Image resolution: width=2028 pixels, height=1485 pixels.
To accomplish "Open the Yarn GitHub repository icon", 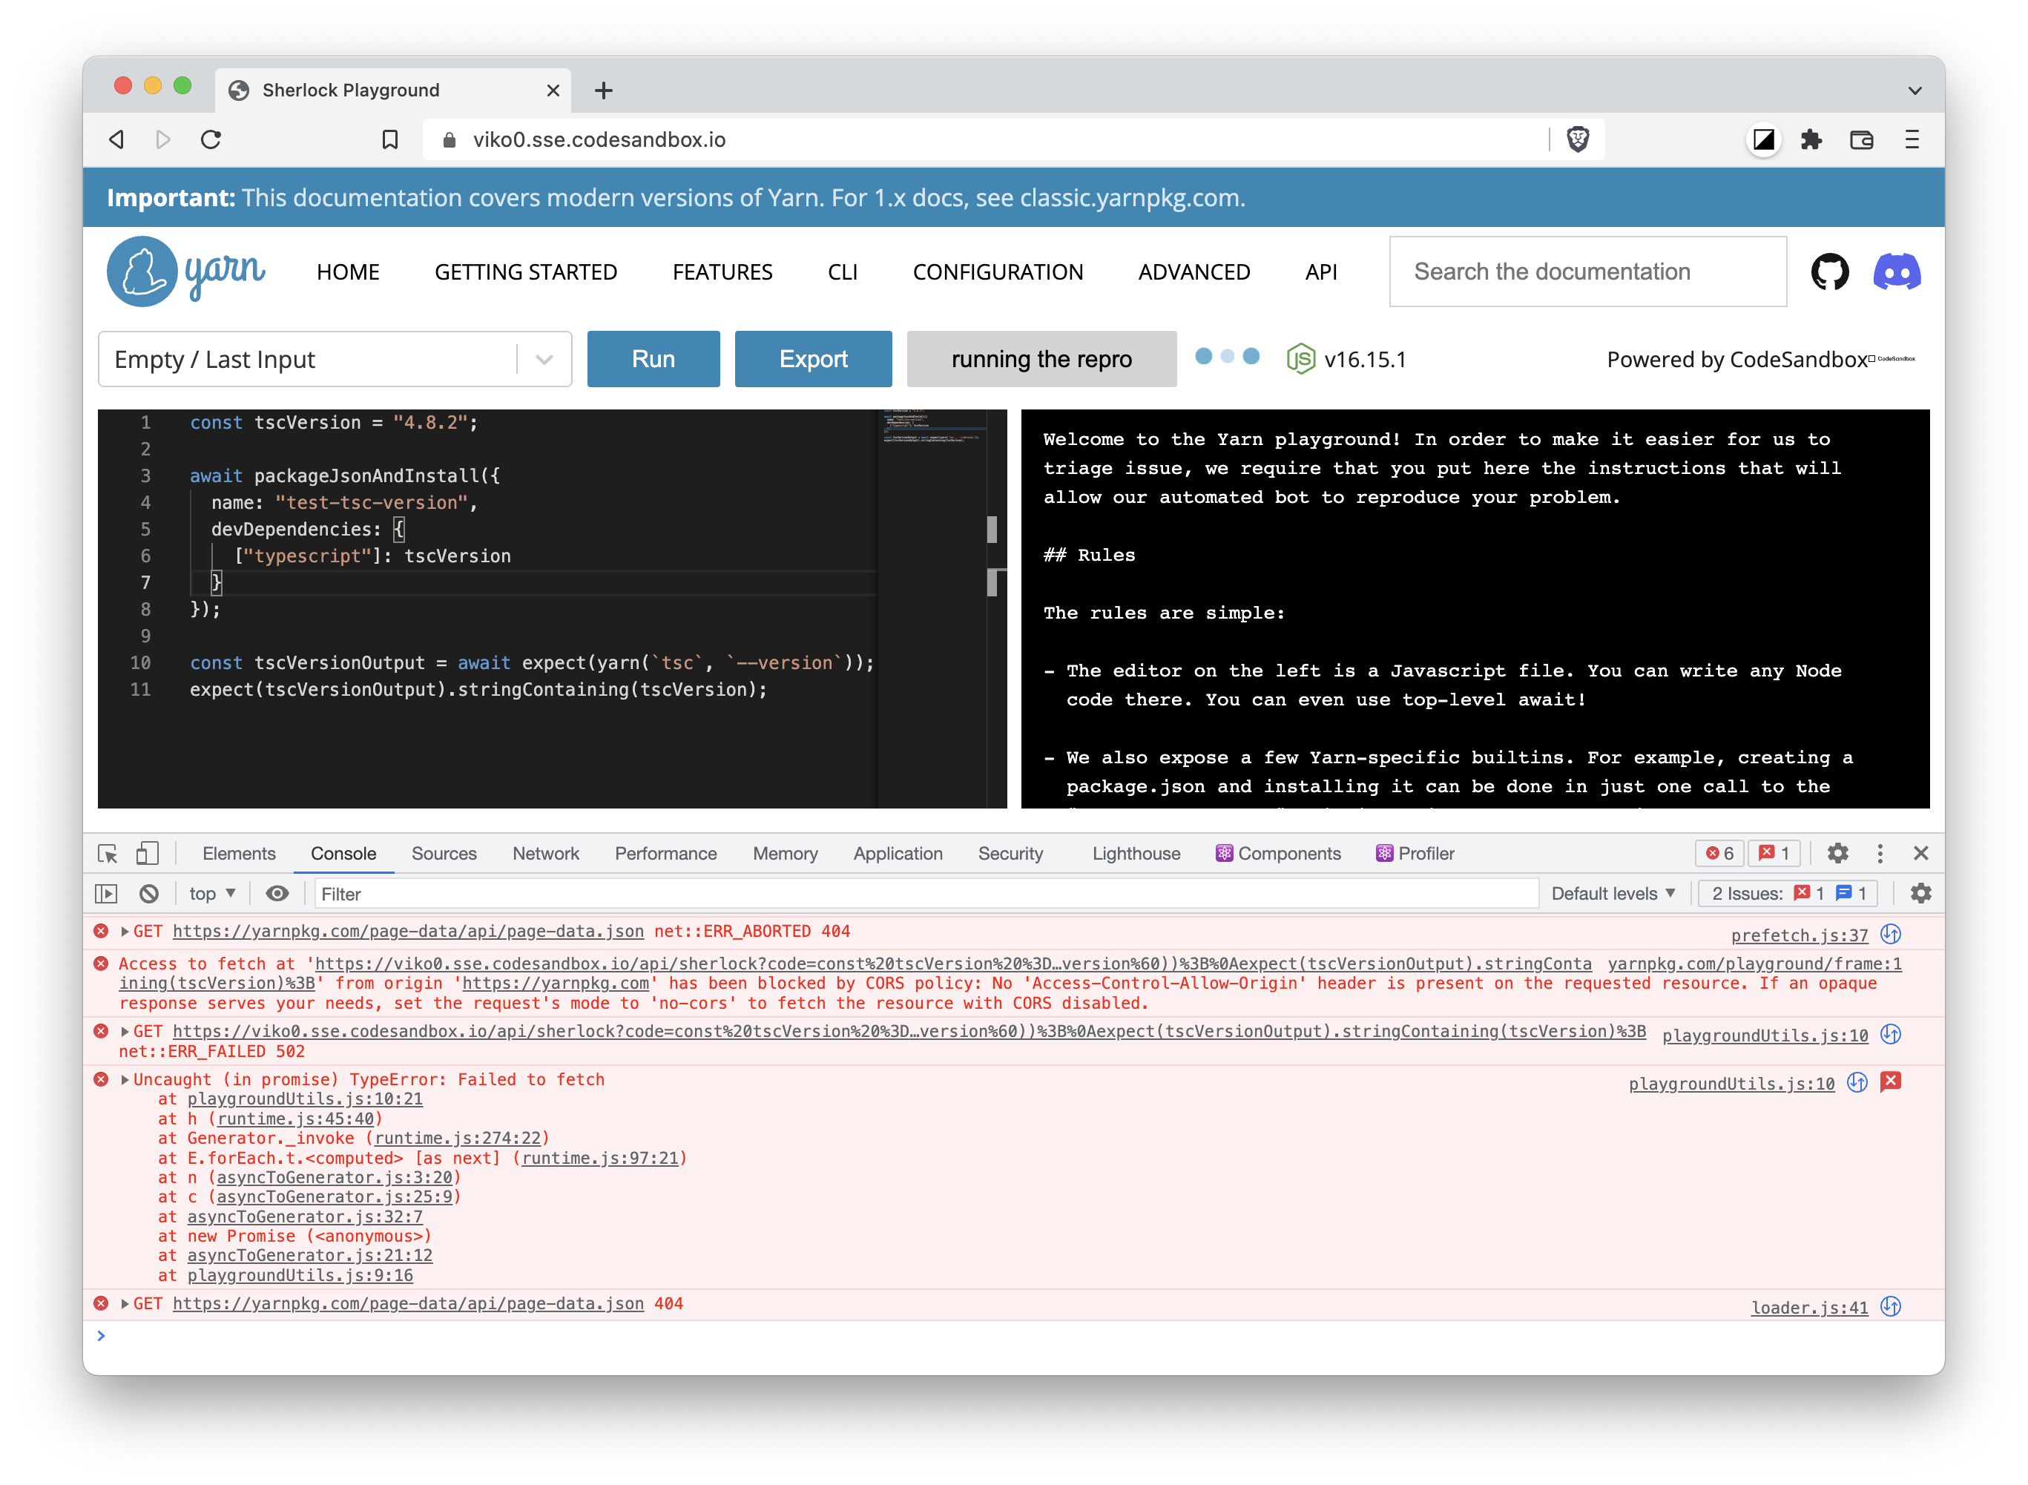I will pos(1830,271).
